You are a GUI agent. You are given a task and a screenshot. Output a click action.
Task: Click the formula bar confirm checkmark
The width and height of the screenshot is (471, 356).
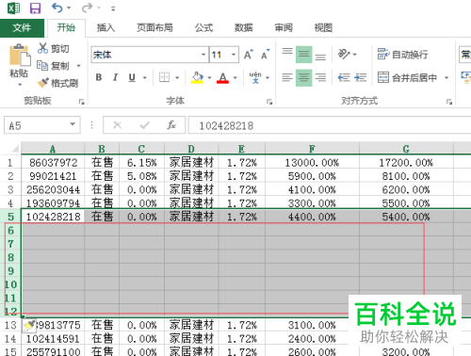[x=145, y=125]
